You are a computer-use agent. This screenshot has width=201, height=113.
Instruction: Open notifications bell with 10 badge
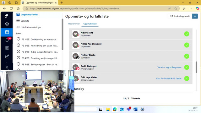pyautogui.click(x=7, y=40)
